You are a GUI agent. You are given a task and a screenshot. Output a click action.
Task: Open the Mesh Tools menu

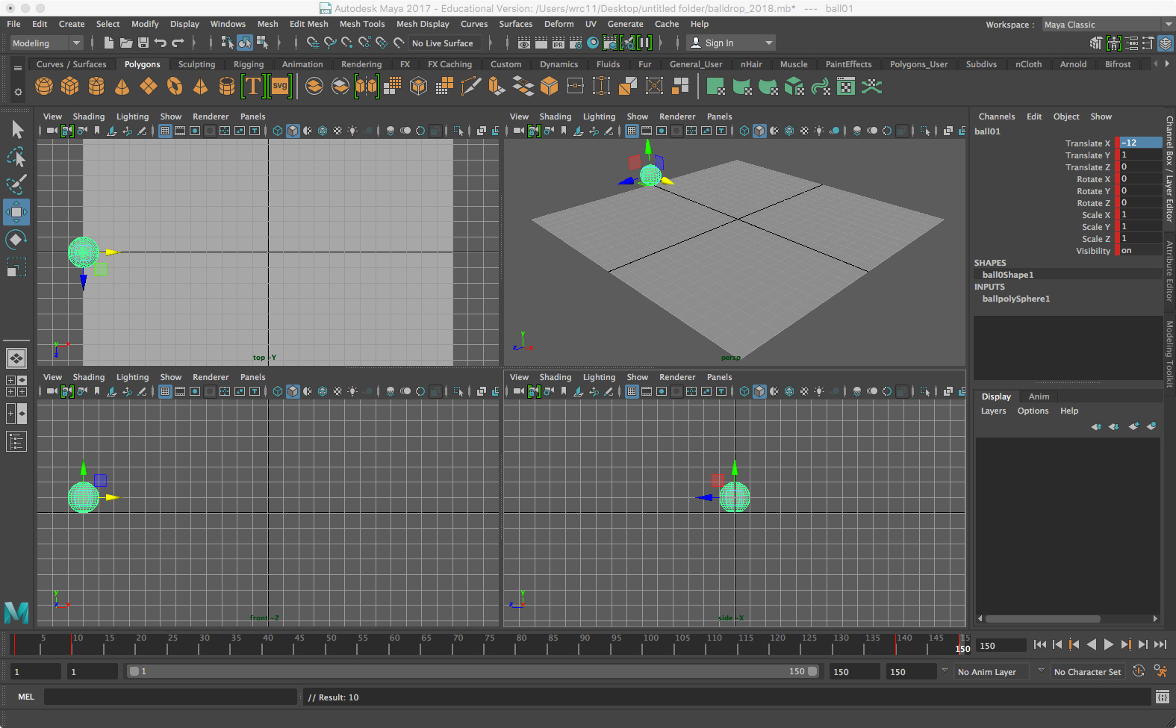pos(361,24)
